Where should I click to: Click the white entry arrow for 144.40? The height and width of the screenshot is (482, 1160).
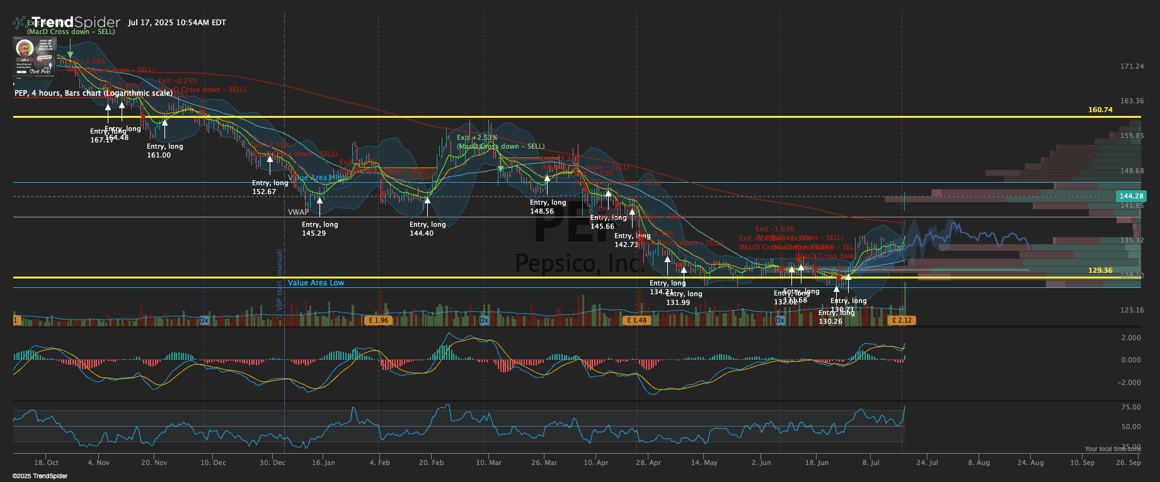427,206
